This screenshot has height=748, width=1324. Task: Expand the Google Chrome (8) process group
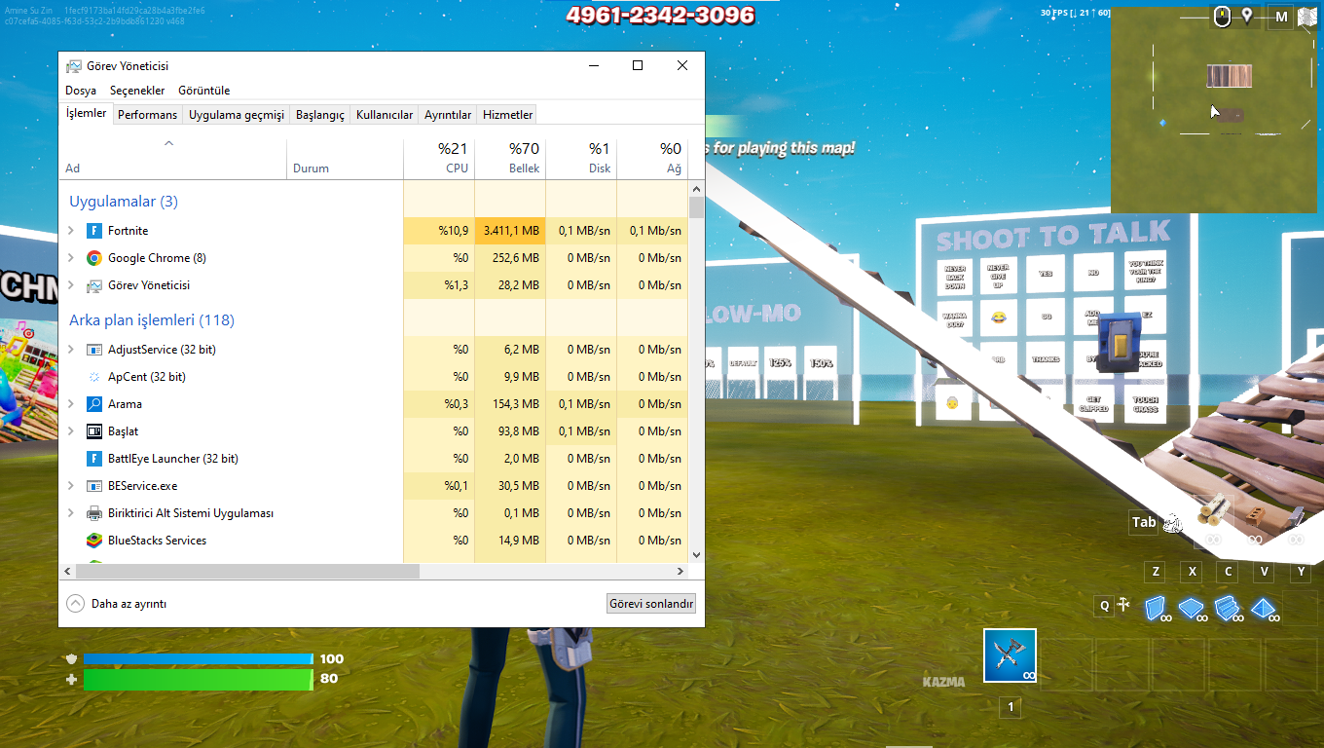(71, 258)
